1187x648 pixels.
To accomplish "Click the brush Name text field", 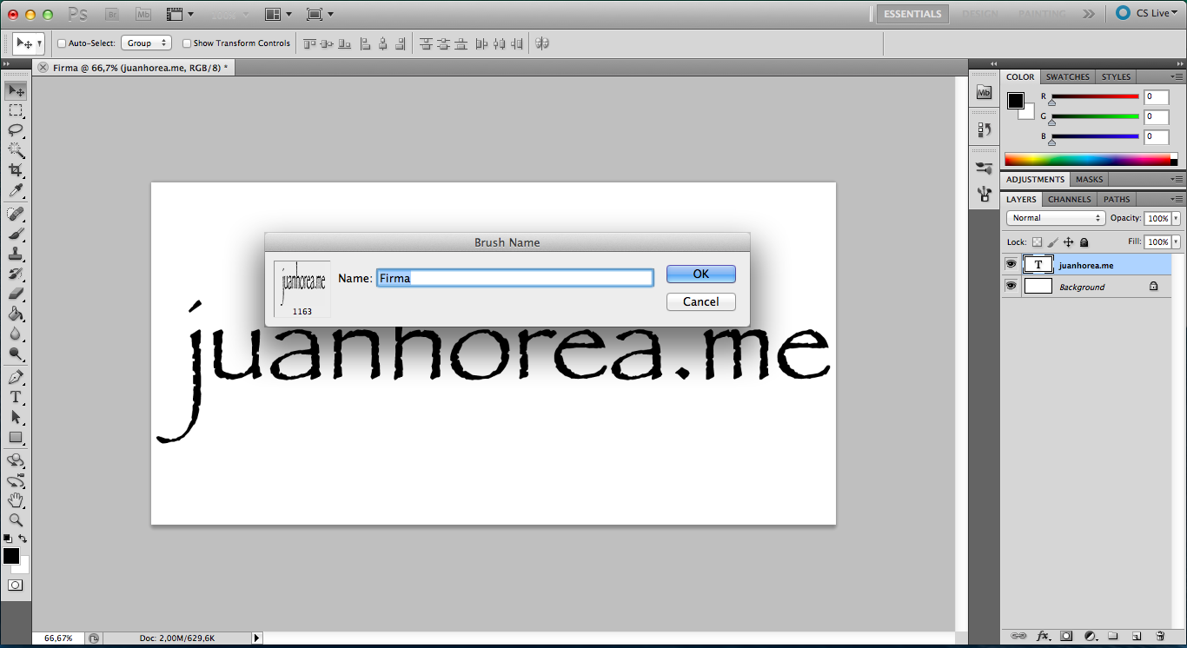I will [x=514, y=278].
